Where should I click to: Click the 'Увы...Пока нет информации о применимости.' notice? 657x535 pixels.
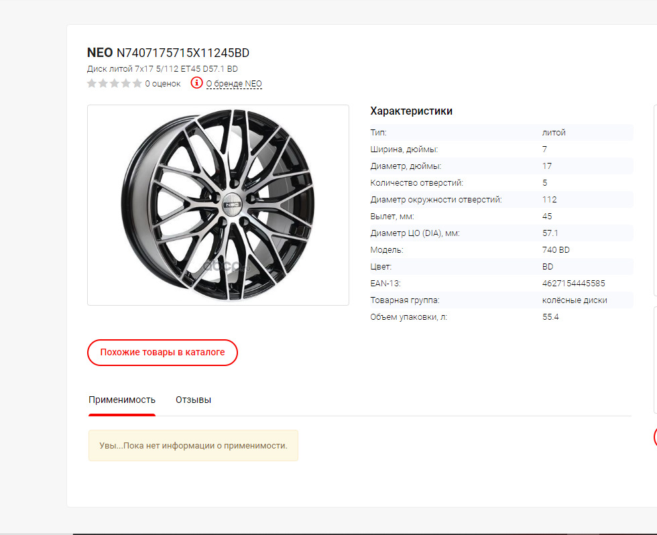(x=193, y=445)
